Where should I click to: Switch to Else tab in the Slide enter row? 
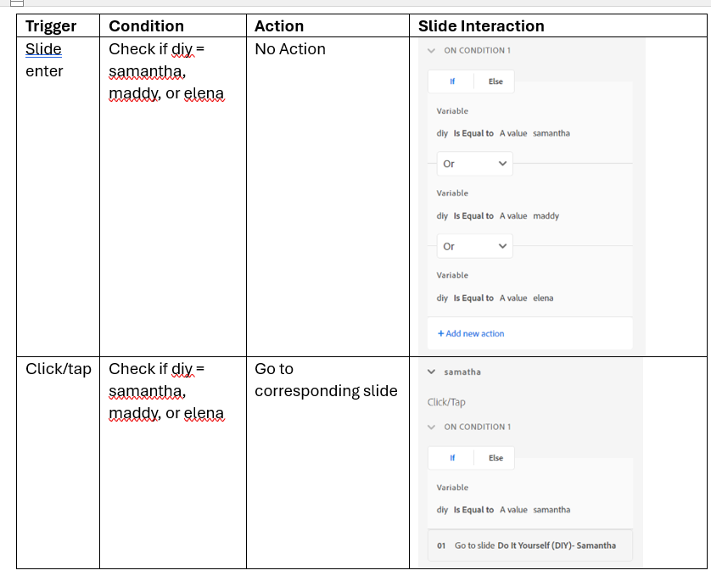495,81
